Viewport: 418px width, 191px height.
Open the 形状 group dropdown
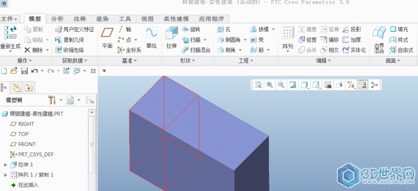[188, 61]
